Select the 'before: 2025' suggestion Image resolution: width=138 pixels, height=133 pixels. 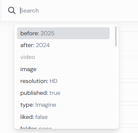(x=63, y=33)
